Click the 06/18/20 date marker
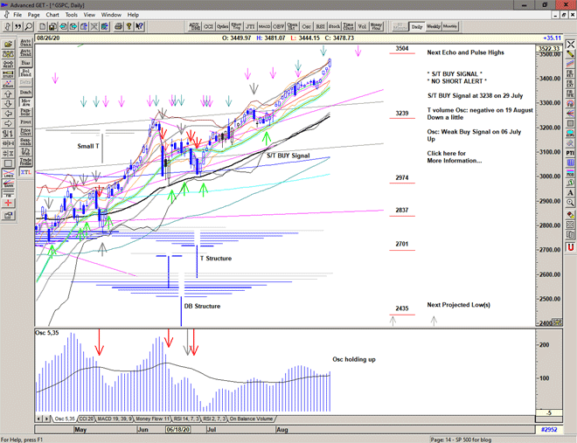 click(177, 430)
